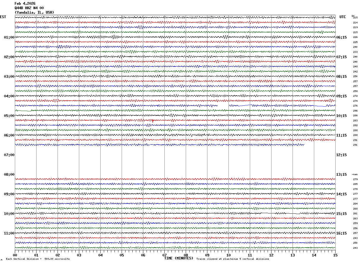Click the date label "Feb 4,2026"

pos(25,4)
